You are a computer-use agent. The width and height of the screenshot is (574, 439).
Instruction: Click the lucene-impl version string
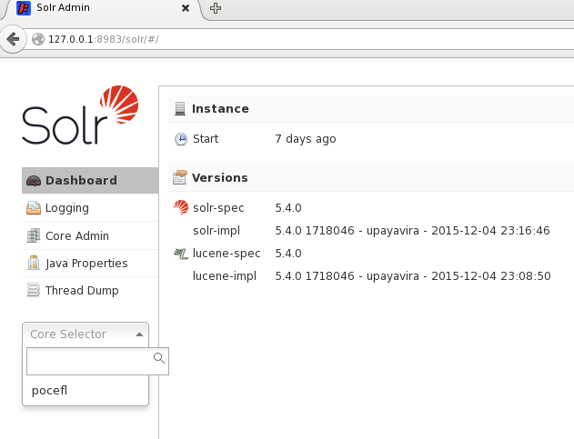[413, 275]
